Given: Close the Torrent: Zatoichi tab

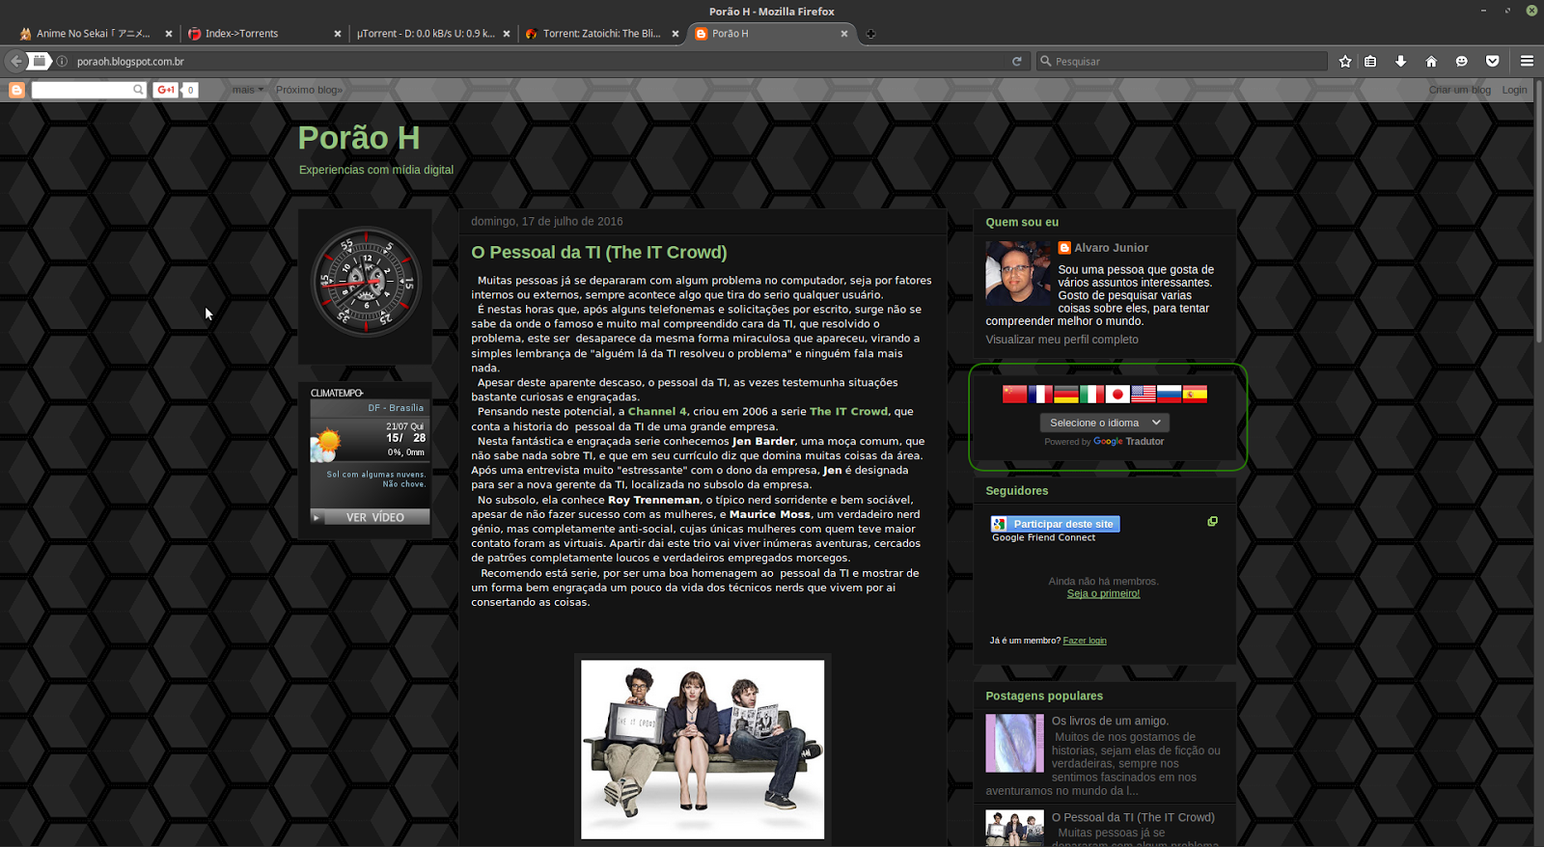Looking at the screenshot, I should click(x=675, y=34).
